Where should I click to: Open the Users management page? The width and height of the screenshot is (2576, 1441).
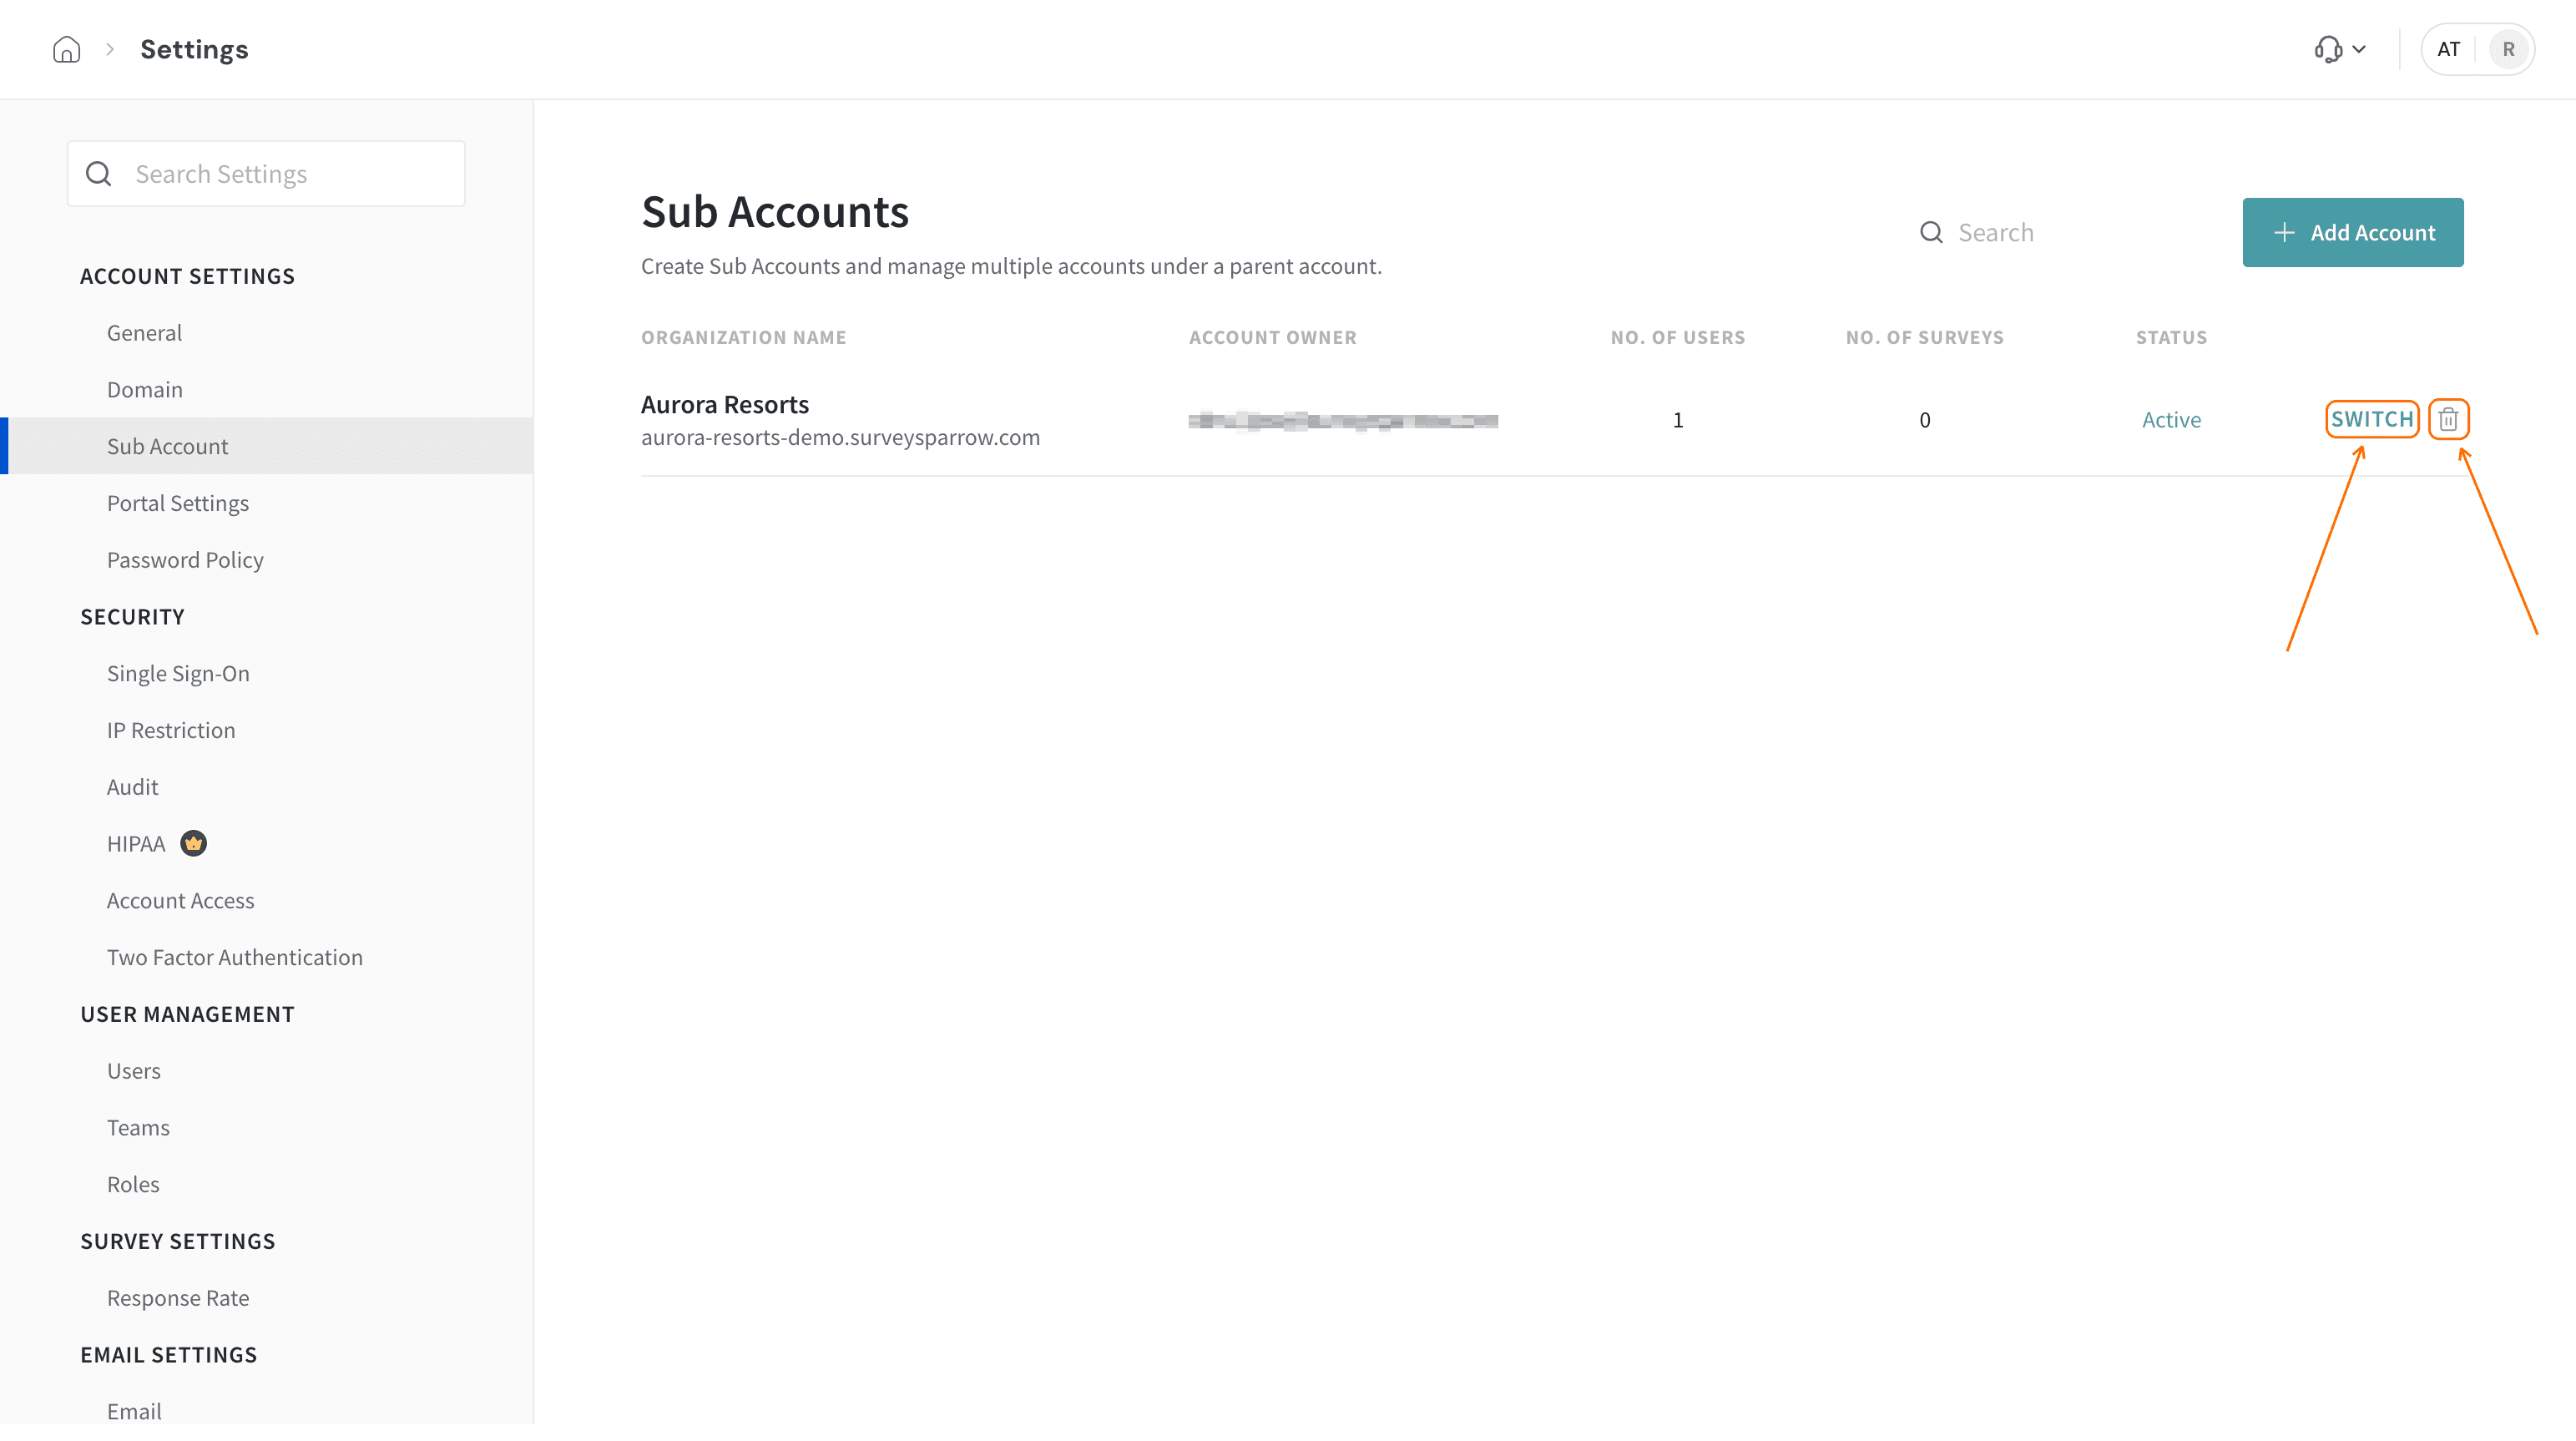click(134, 1071)
